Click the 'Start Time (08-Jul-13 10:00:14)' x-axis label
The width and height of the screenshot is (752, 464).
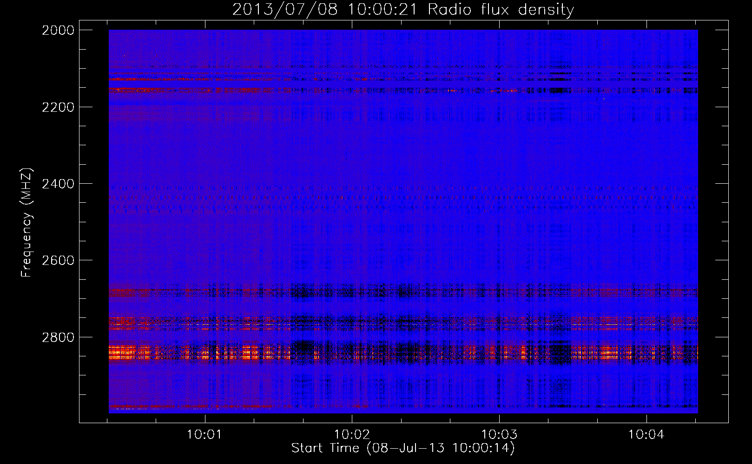point(403,448)
